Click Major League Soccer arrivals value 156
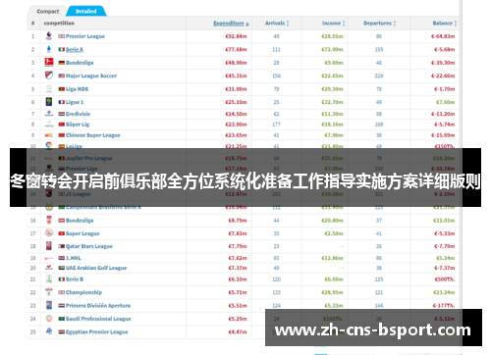The width and height of the screenshot is (491, 355). point(277,76)
